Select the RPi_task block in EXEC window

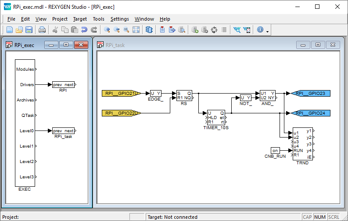(63, 131)
